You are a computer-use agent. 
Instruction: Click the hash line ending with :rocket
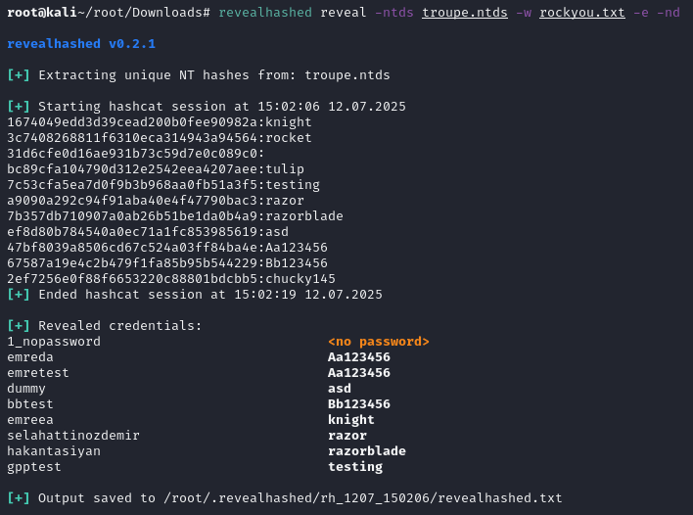[x=160, y=138]
